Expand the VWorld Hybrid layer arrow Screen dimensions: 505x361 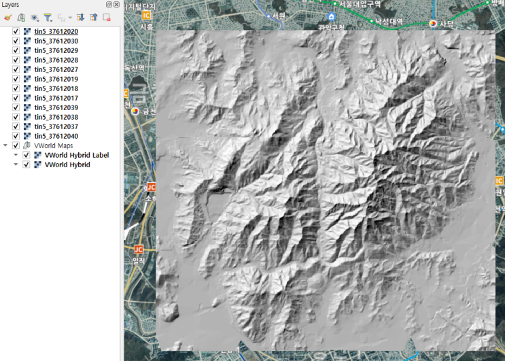click(16, 165)
